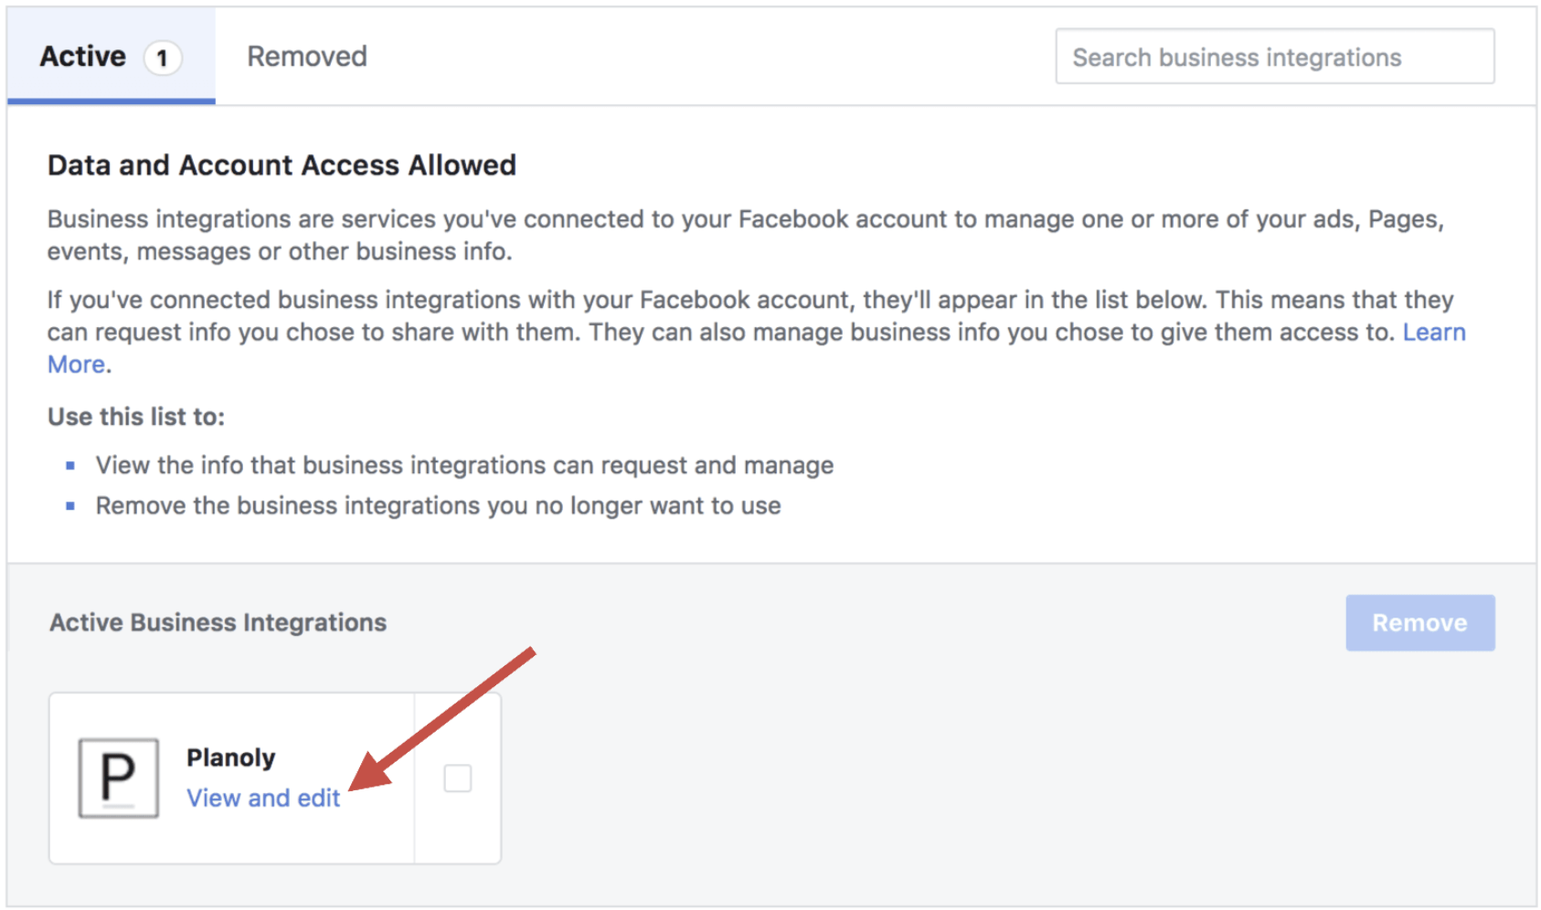Tick the Planoly integration checkbox
1541x910 pixels.
tap(457, 778)
